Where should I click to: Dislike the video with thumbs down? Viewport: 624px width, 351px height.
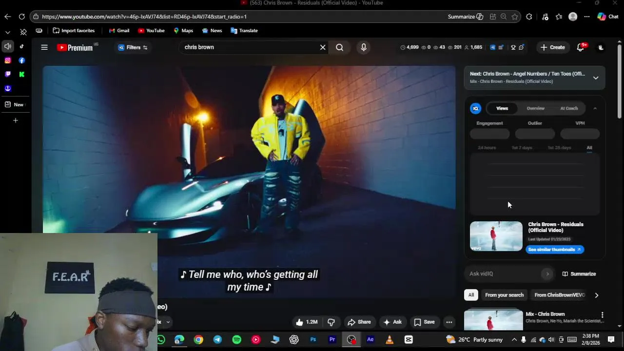(x=331, y=322)
